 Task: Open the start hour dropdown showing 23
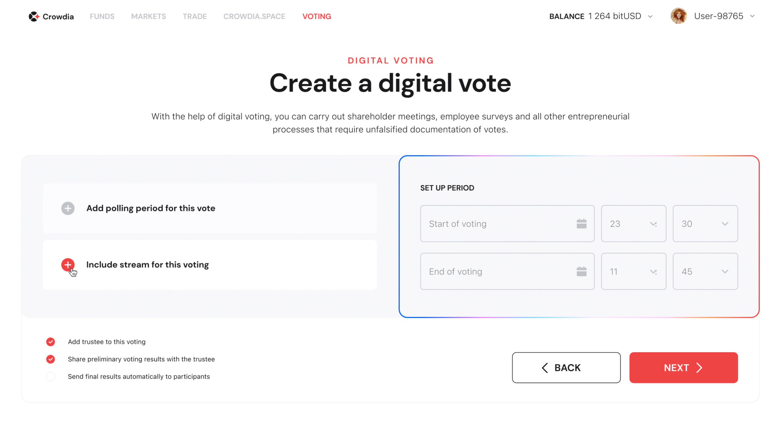click(x=633, y=224)
